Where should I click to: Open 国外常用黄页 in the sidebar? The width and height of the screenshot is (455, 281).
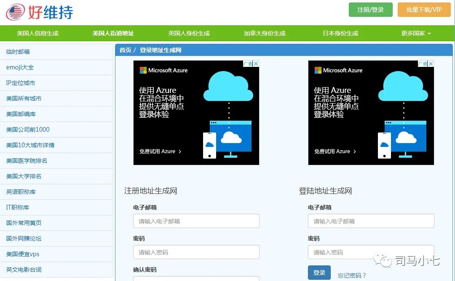[56, 223]
